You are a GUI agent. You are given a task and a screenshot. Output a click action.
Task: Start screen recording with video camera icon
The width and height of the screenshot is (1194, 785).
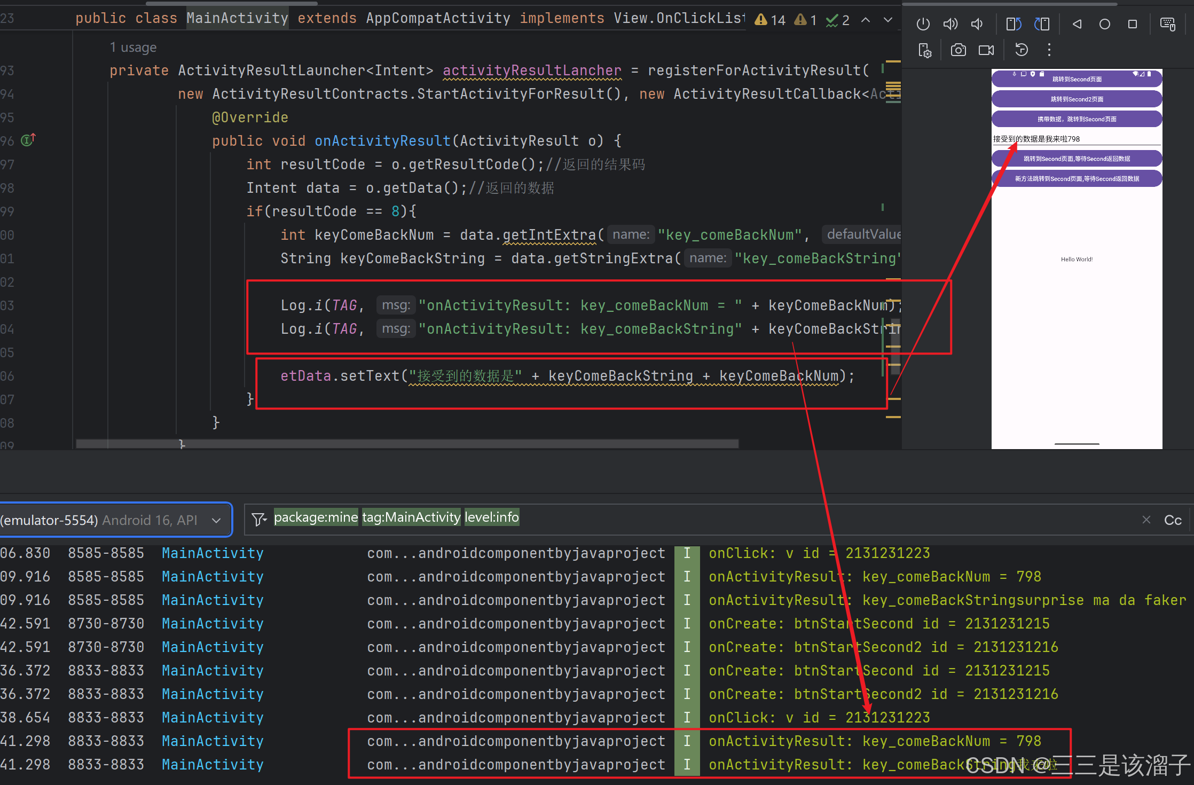click(986, 50)
